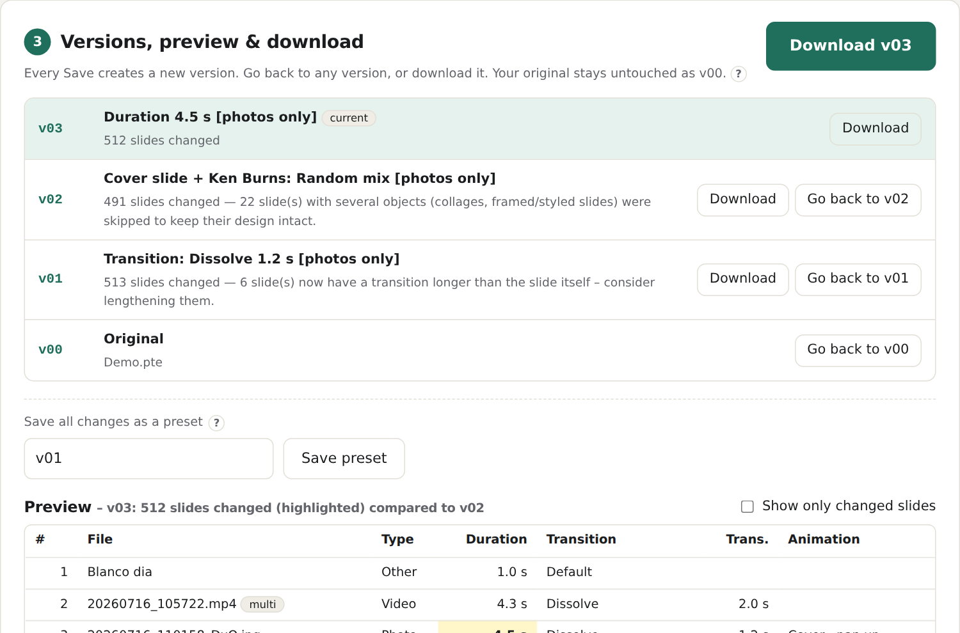
Task: Click 'Dissolve' transition cell in slide 2
Action: pyautogui.click(x=572, y=604)
